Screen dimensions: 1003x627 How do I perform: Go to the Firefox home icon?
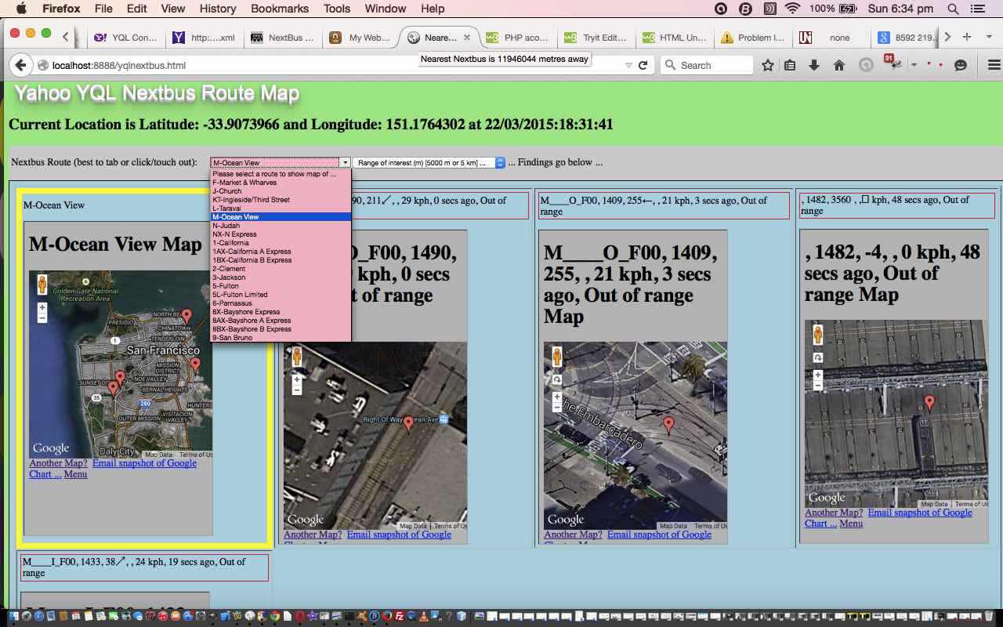coord(839,65)
